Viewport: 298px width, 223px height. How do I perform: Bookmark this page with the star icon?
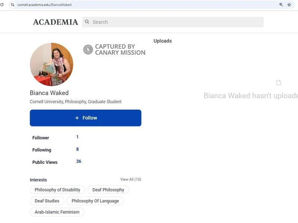pos(289,5)
